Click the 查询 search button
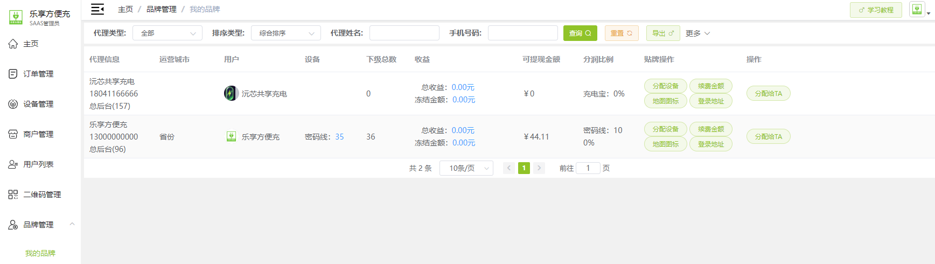Screen dimensions: 935x264 pyautogui.click(x=580, y=33)
